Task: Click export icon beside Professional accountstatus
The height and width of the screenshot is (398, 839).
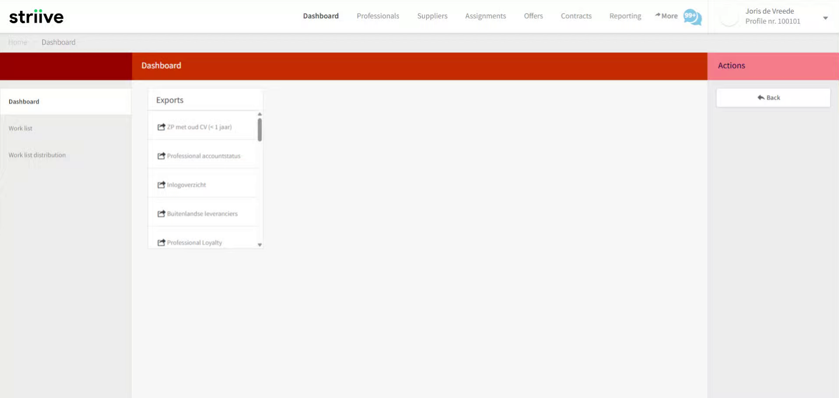Action: (x=161, y=156)
